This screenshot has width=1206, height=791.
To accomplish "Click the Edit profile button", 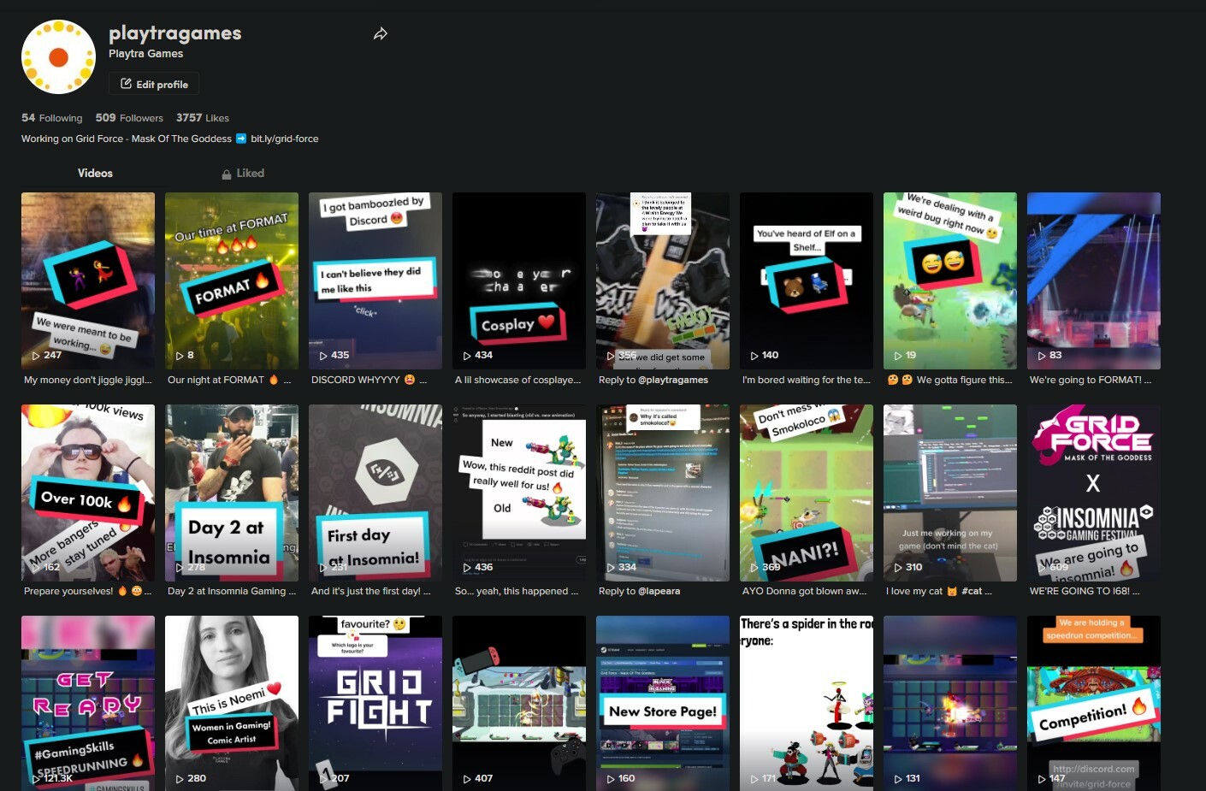I will click(x=154, y=84).
